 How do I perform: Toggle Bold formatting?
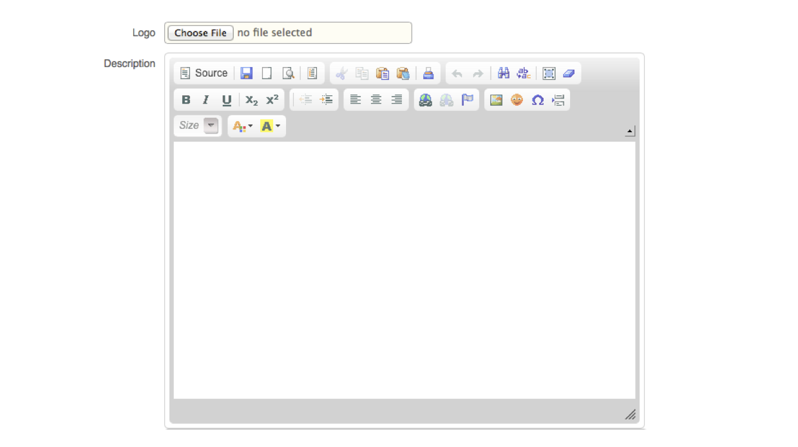[186, 100]
